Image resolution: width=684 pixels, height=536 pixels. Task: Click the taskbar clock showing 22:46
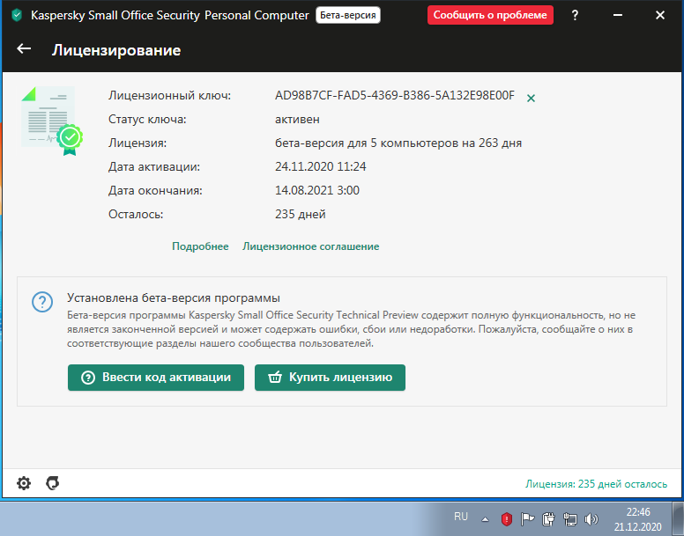click(x=638, y=519)
